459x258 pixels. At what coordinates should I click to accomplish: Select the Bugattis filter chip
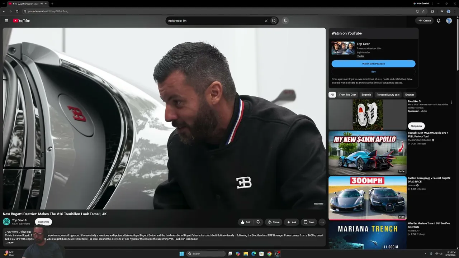click(366, 95)
